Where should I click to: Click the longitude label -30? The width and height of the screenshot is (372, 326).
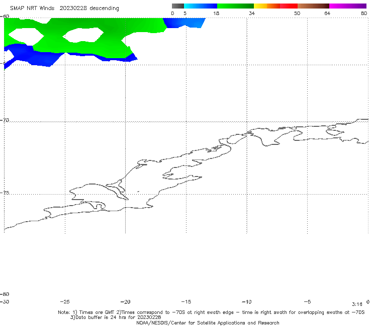[5, 302]
